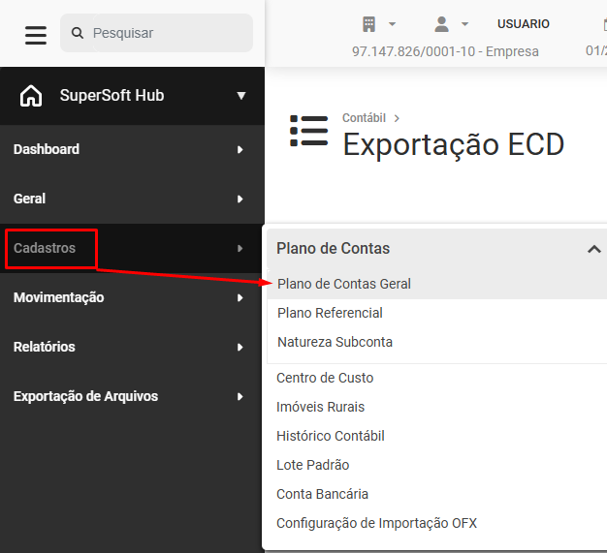The image size is (607, 553).
Task: Expand the Relatórios submenu arrow
Action: (x=240, y=348)
